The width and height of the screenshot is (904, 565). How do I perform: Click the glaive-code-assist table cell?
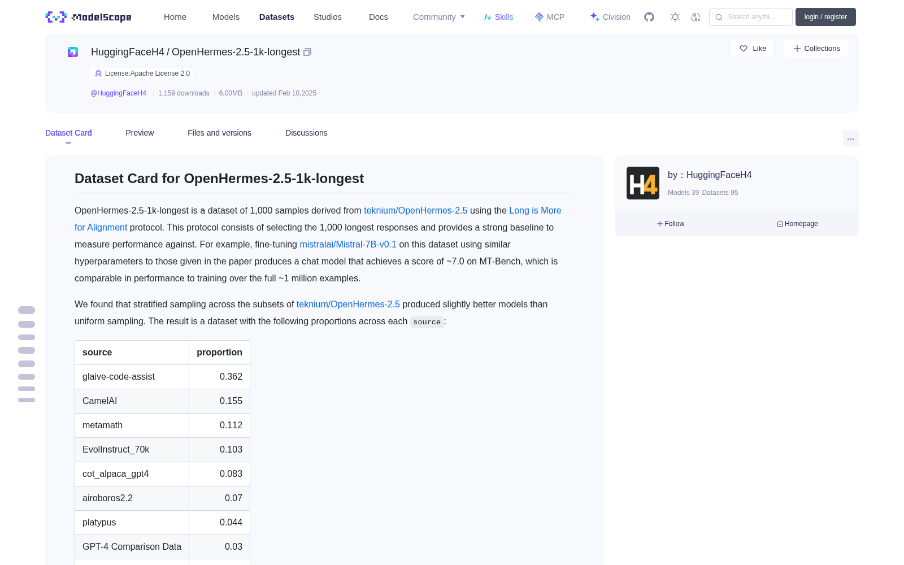click(x=132, y=377)
